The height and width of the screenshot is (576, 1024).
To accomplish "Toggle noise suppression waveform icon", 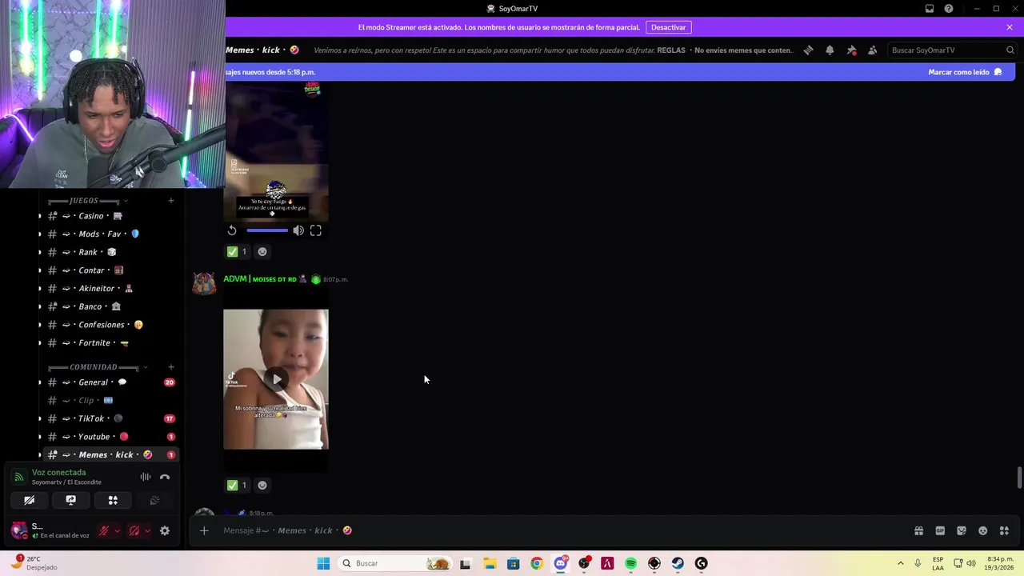I will pos(146,477).
